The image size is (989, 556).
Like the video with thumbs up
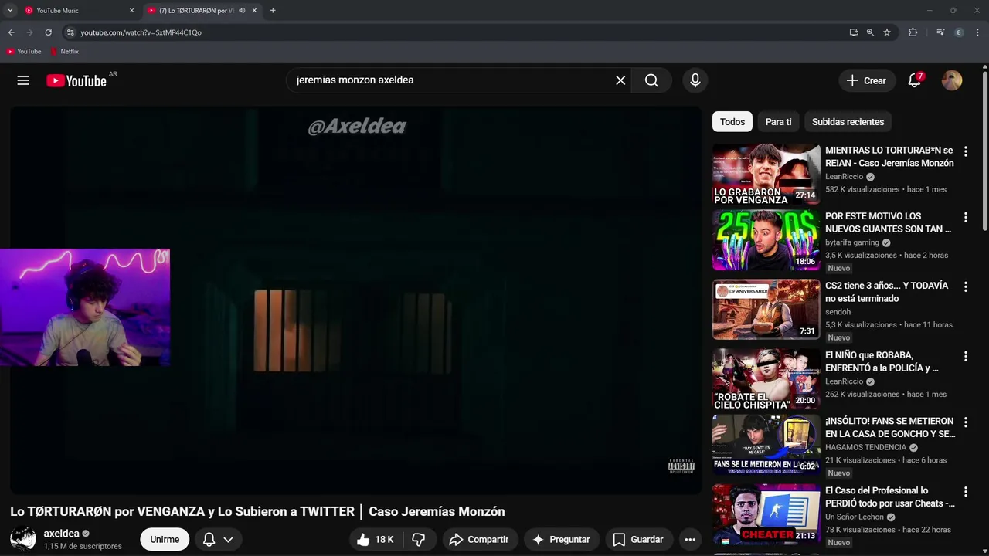coord(376,540)
